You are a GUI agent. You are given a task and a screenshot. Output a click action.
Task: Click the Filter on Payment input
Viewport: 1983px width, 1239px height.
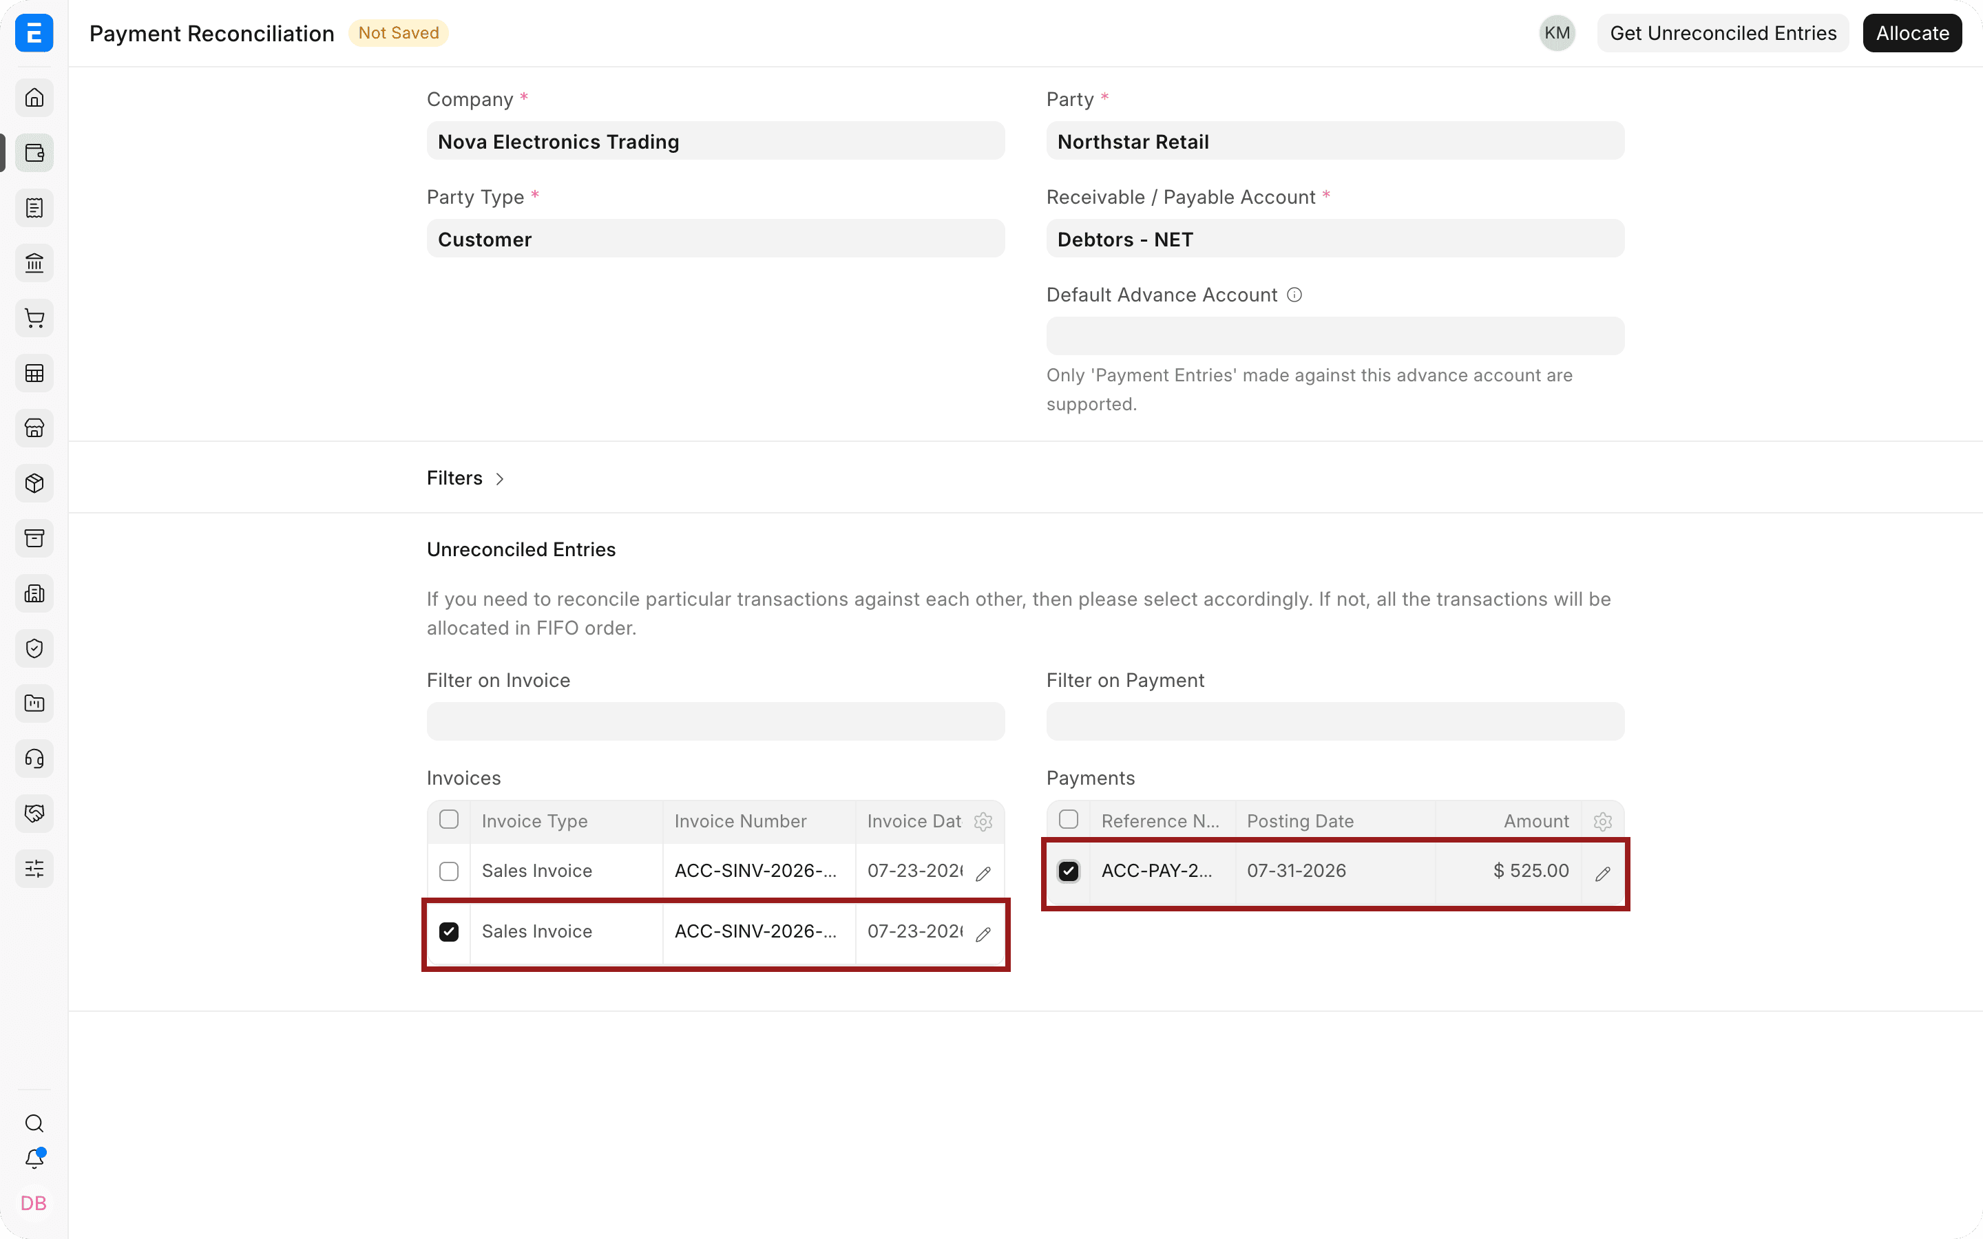coord(1335,721)
